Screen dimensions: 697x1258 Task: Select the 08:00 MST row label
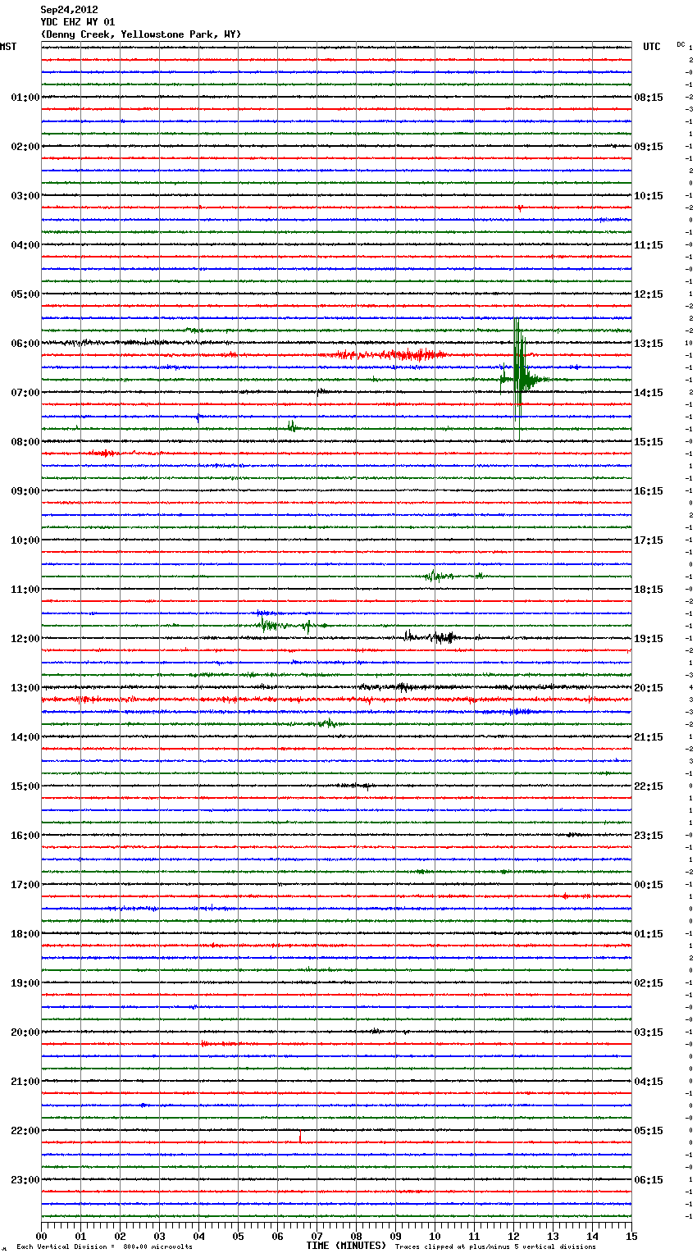[25, 442]
